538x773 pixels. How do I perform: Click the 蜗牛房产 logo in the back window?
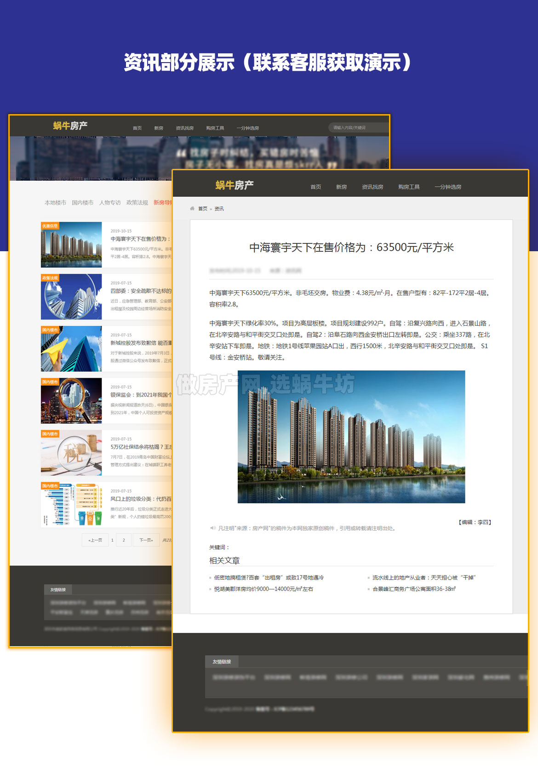[70, 126]
